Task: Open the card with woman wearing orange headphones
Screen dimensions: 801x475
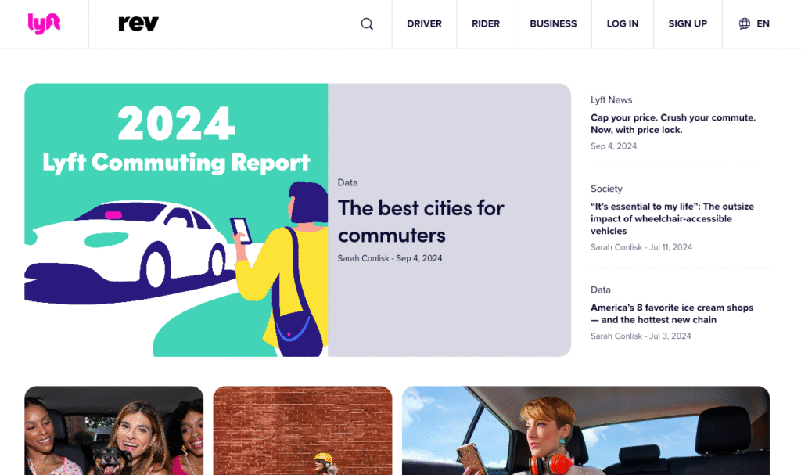Action: (x=585, y=430)
